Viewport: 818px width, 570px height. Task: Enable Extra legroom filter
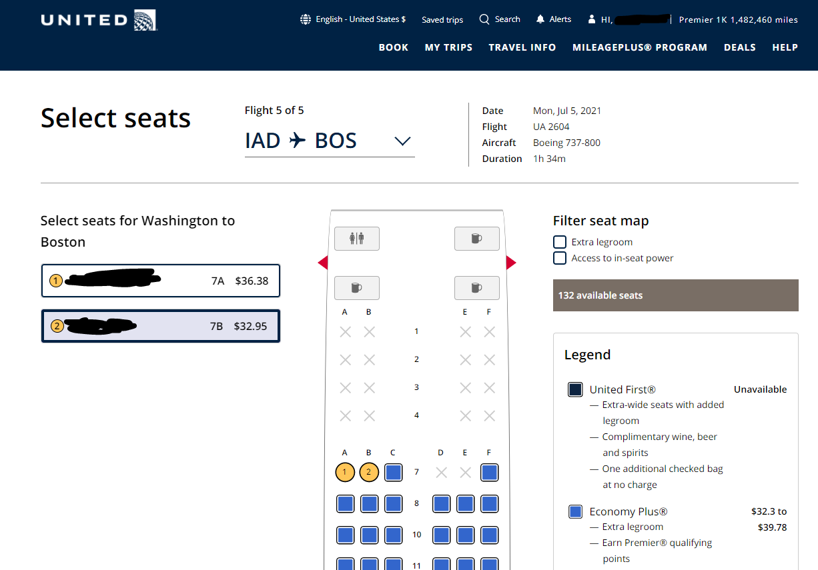click(560, 242)
